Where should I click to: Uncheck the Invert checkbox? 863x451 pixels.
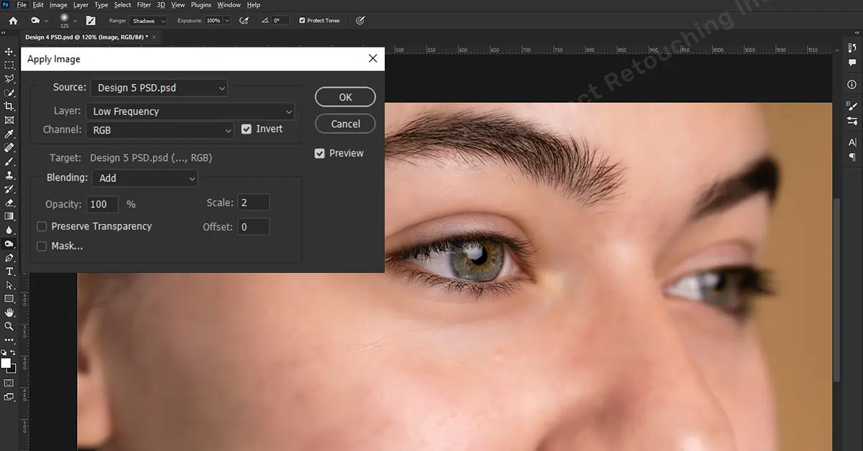click(x=245, y=129)
